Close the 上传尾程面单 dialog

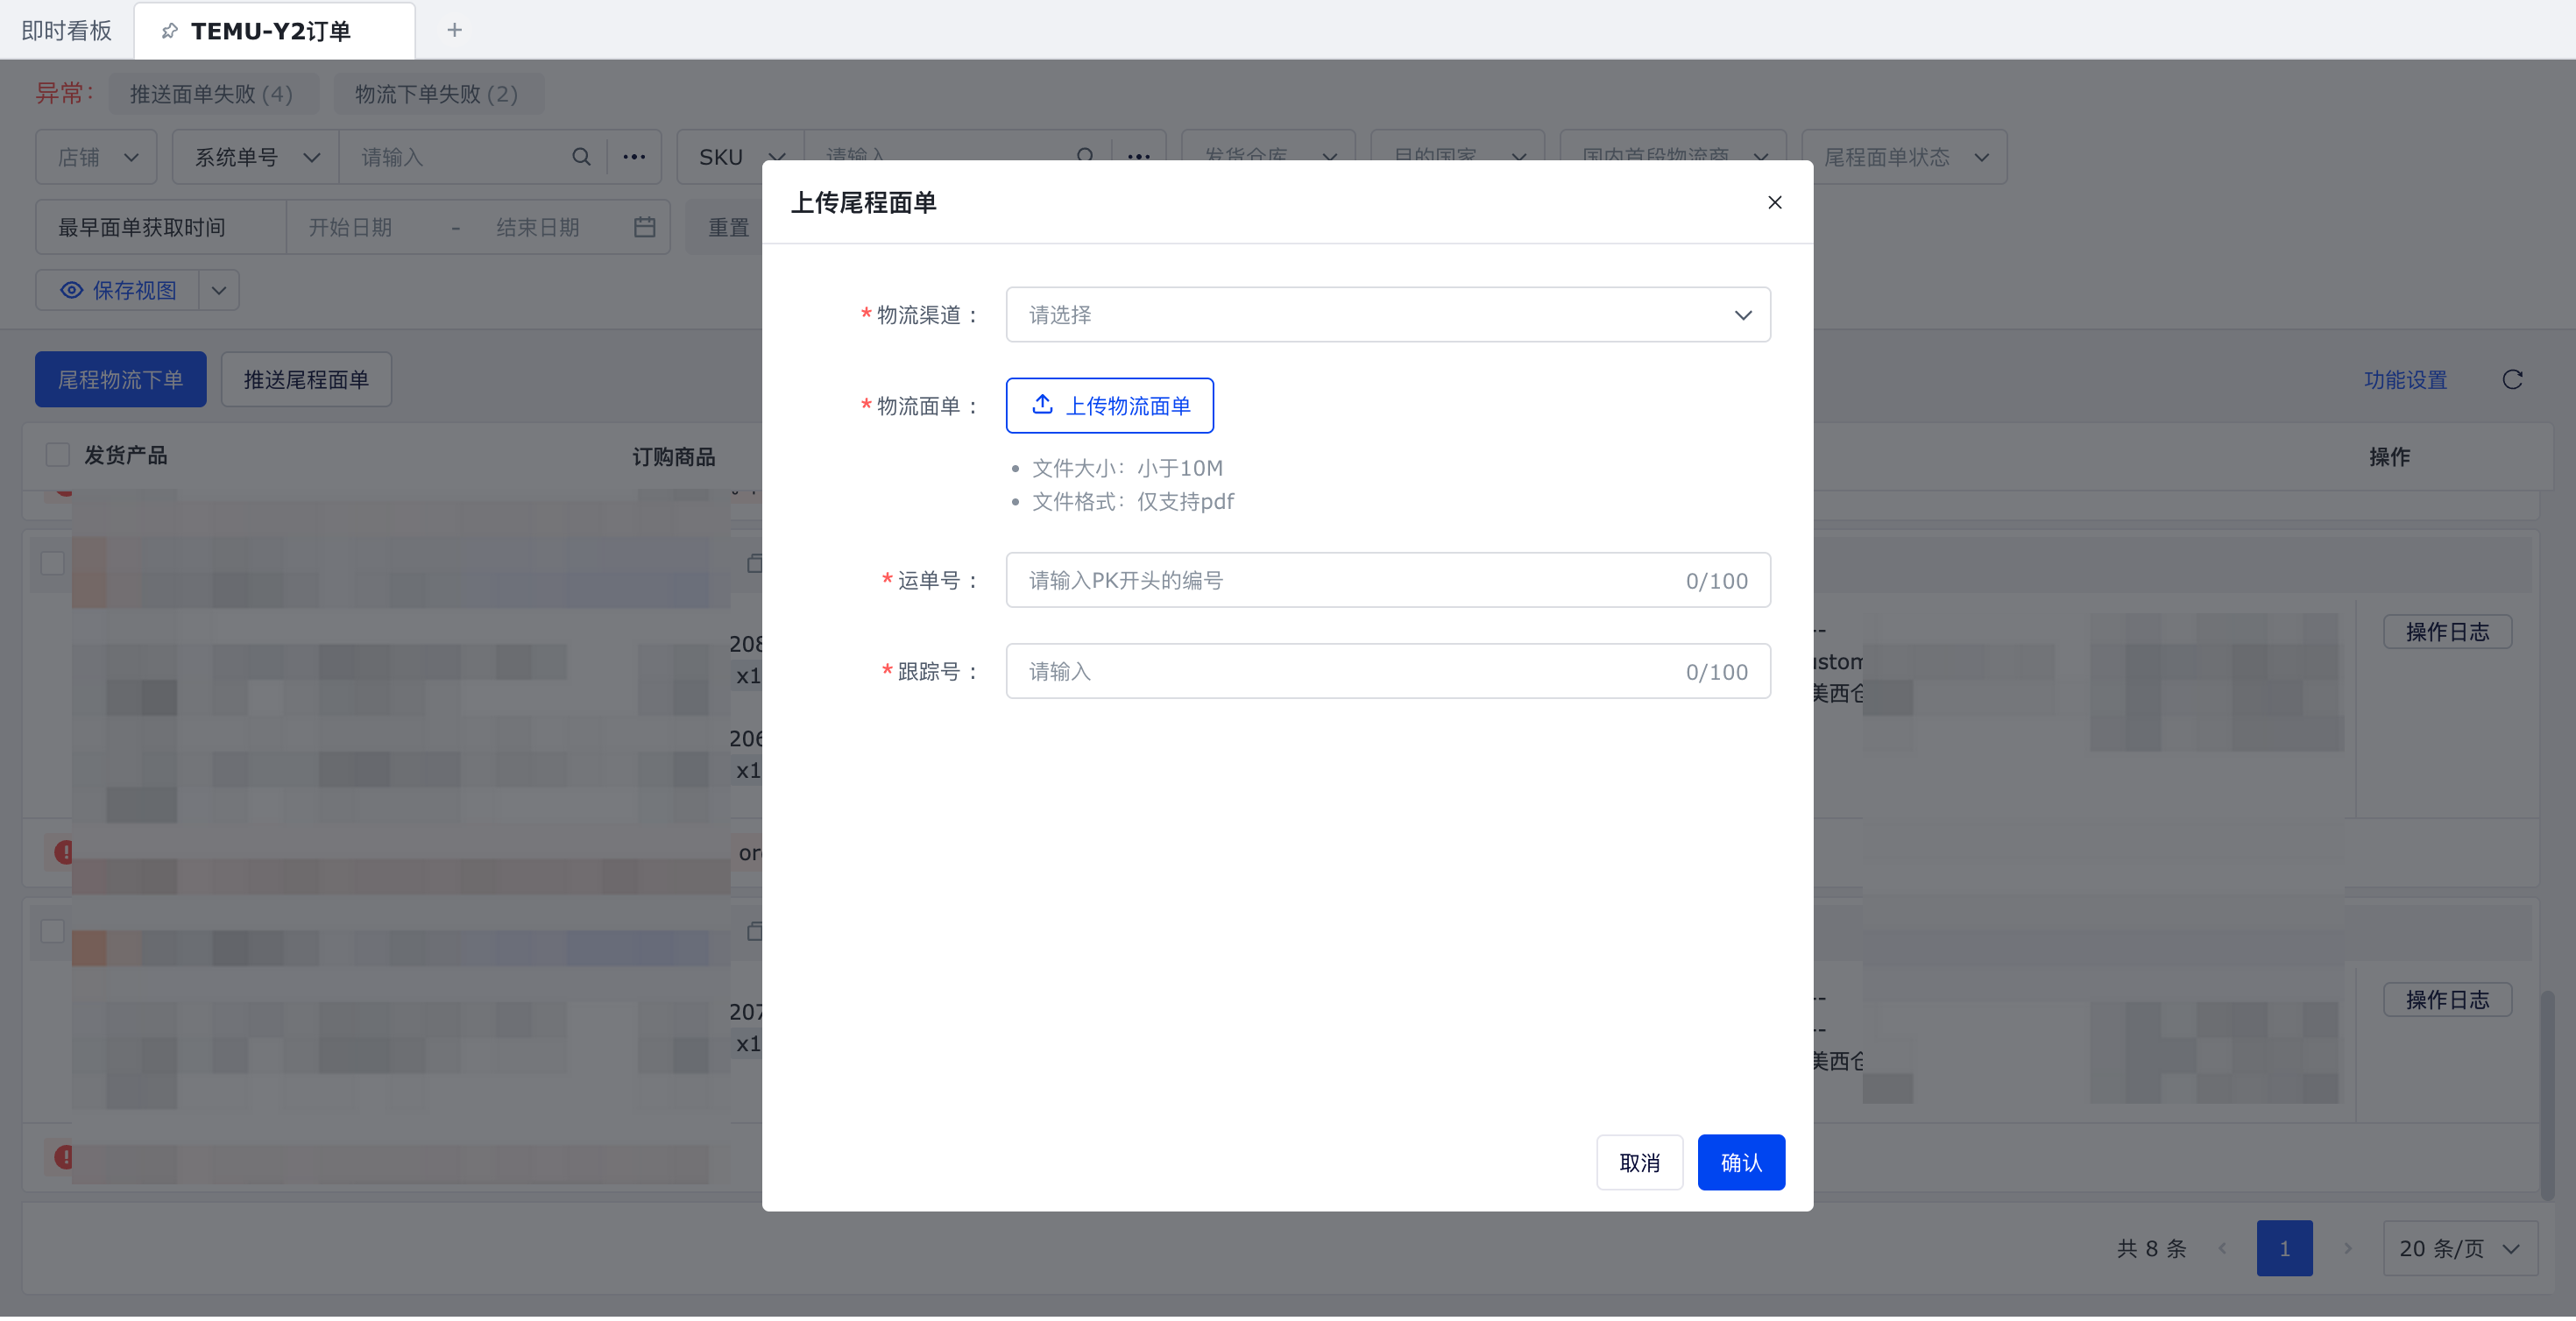[1774, 203]
